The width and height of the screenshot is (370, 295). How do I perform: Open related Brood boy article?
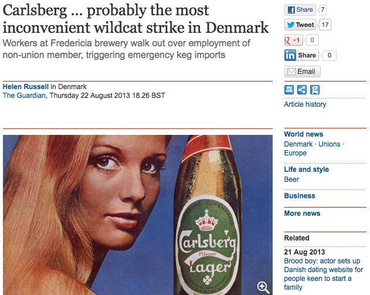click(323, 274)
